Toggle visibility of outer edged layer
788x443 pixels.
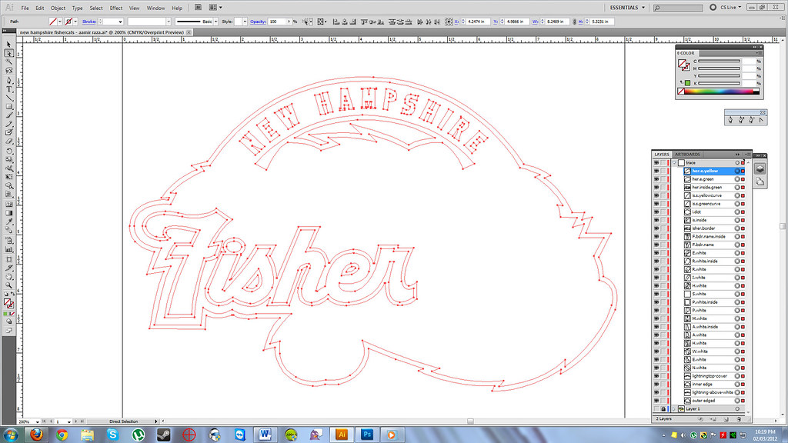pyautogui.click(x=656, y=401)
